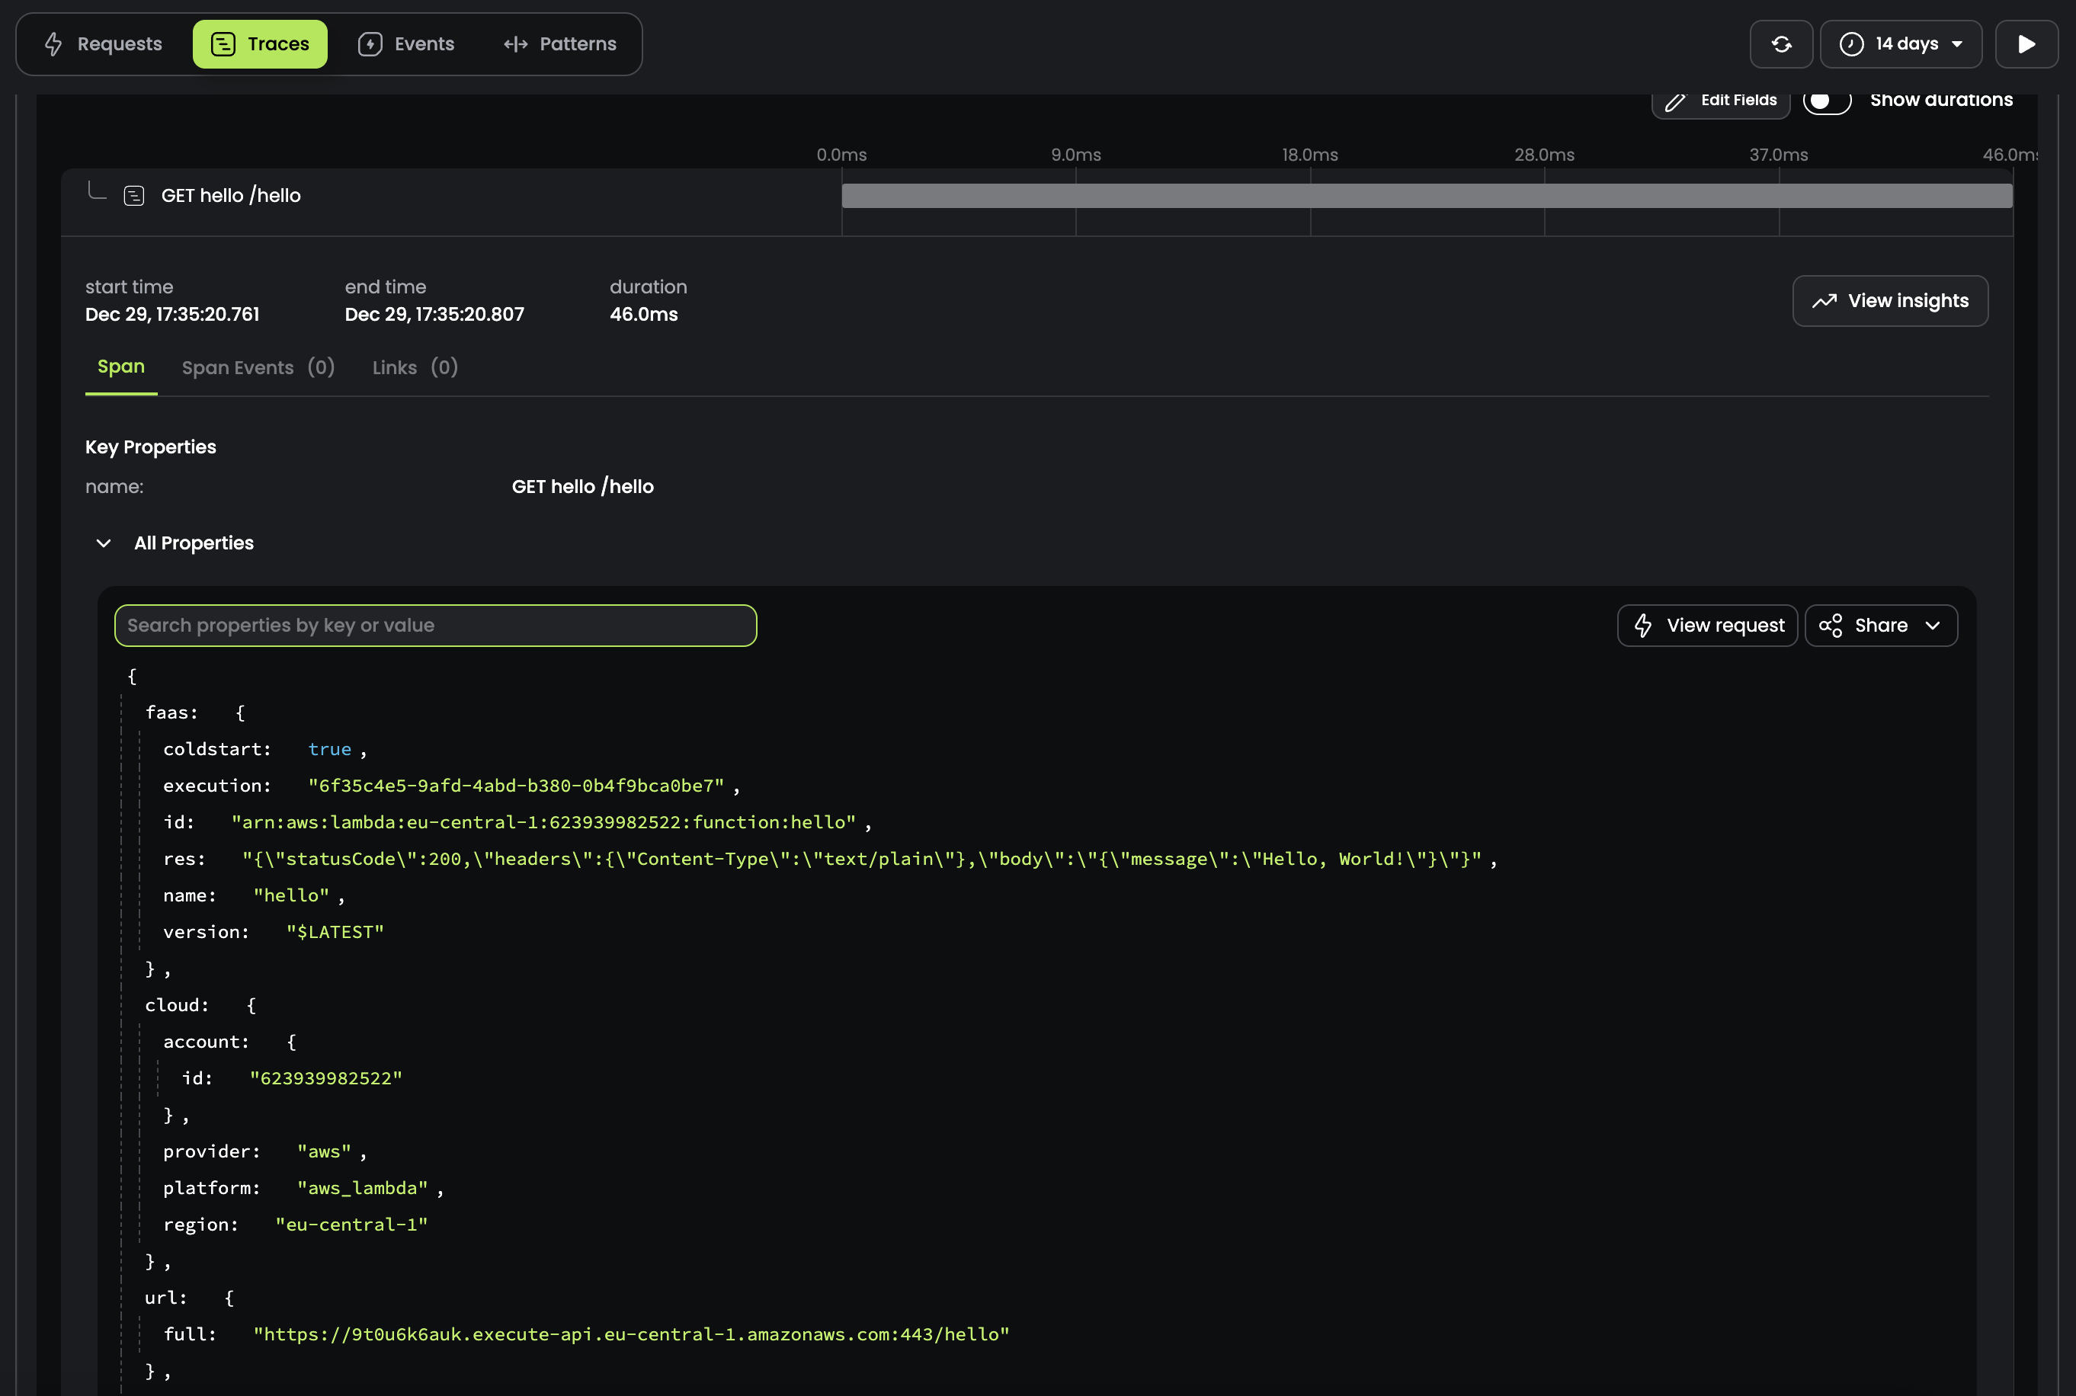Switch to the Span Events tab
Image resolution: width=2076 pixels, height=1396 pixels.
tap(258, 368)
